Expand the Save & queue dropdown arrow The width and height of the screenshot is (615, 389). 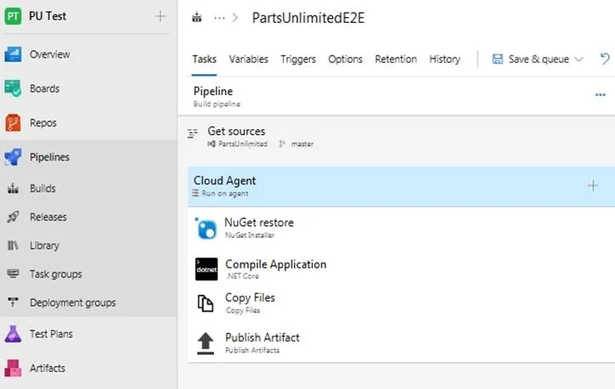click(579, 59)
